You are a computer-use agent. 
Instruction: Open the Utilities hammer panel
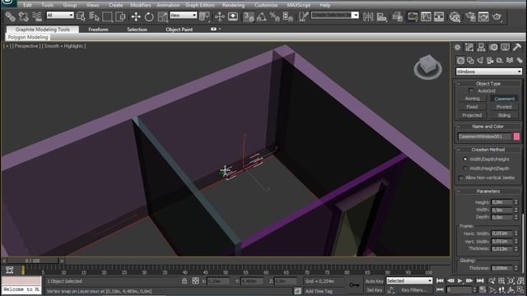[517, 48]
